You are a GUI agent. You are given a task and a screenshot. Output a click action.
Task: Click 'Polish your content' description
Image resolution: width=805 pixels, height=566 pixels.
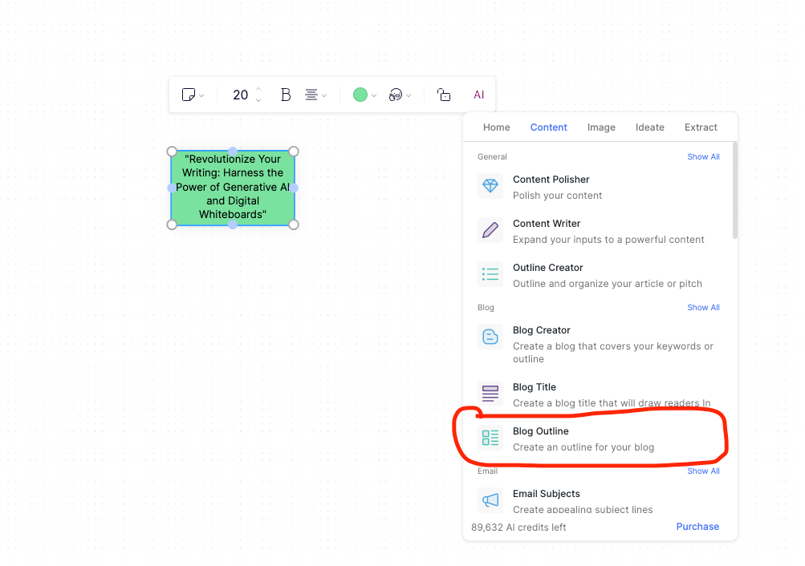click(557, 196)
